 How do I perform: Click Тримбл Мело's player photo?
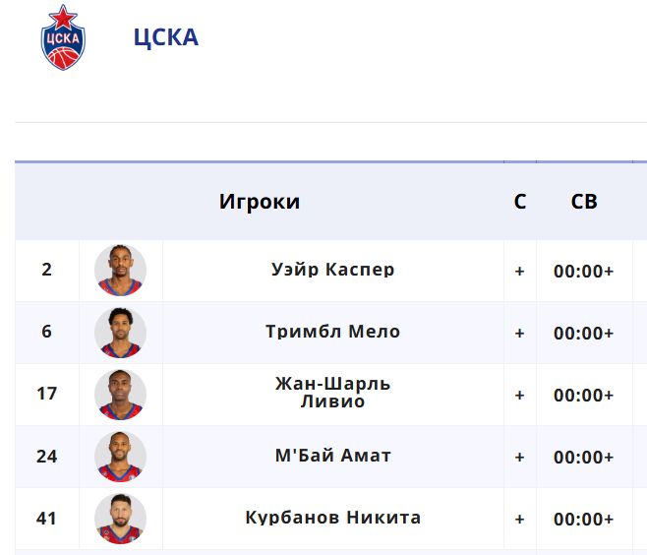coord(120,333)
